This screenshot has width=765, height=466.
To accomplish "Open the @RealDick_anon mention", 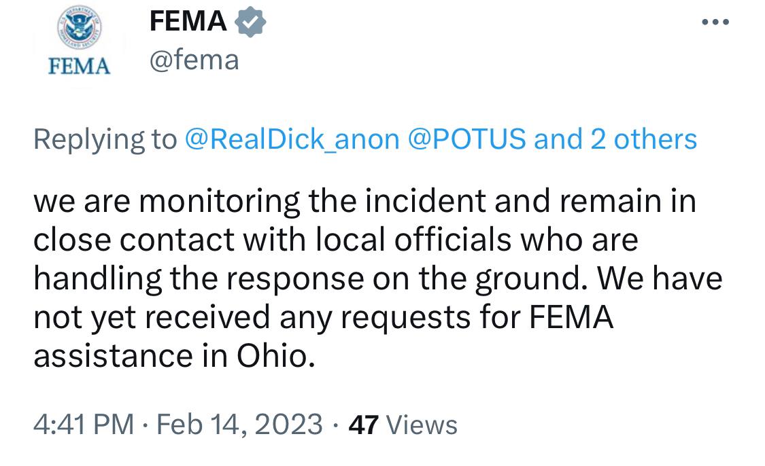I will (x=292, y=139).
